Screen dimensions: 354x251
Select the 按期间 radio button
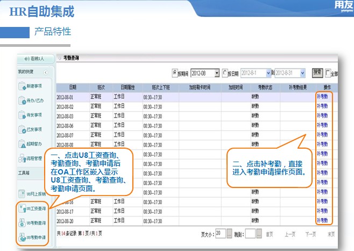(x=175, y=73)
